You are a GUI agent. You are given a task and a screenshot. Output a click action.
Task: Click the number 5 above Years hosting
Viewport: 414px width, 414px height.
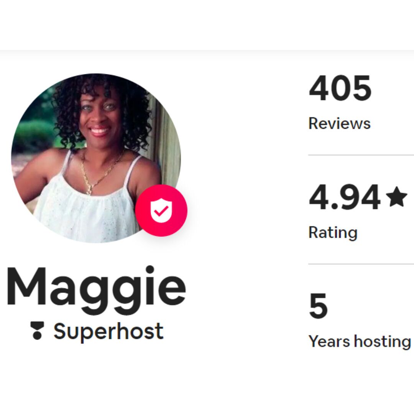[x=318, y=306]
